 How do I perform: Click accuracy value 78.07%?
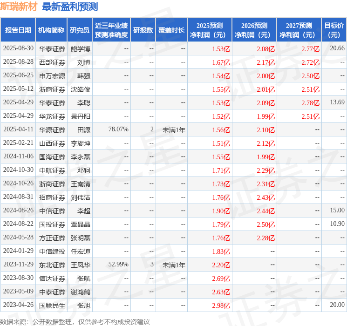pos(118,129)
